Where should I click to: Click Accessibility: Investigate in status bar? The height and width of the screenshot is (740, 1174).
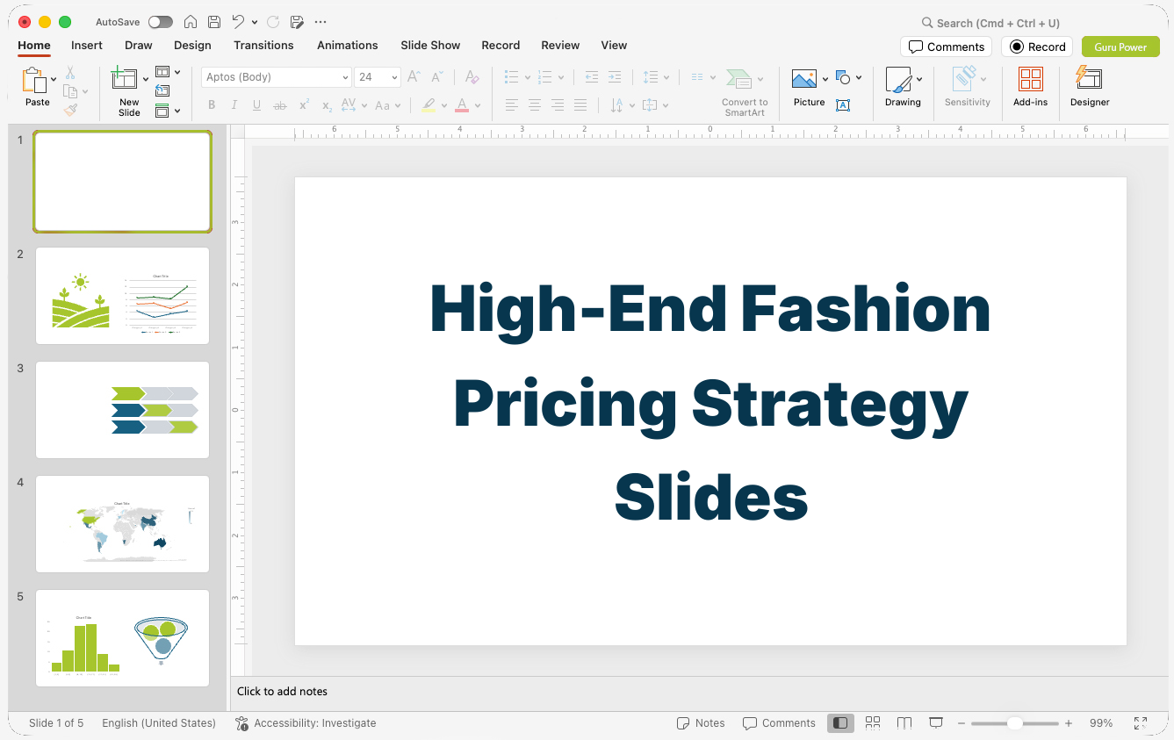306,723
